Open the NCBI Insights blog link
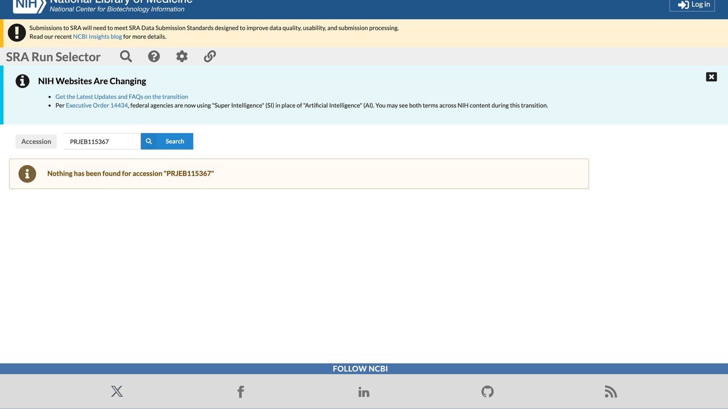This screenshot has width=728, height=409. tap(97, 36)
